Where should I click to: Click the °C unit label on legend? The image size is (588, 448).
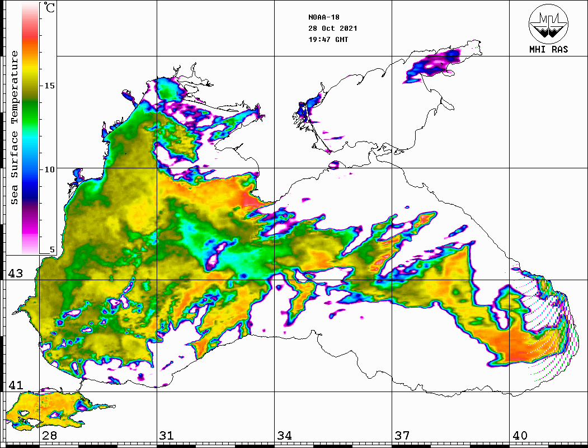click(49, 7)
